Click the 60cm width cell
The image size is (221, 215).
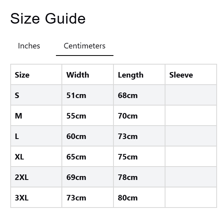click(x=87, y=136)
